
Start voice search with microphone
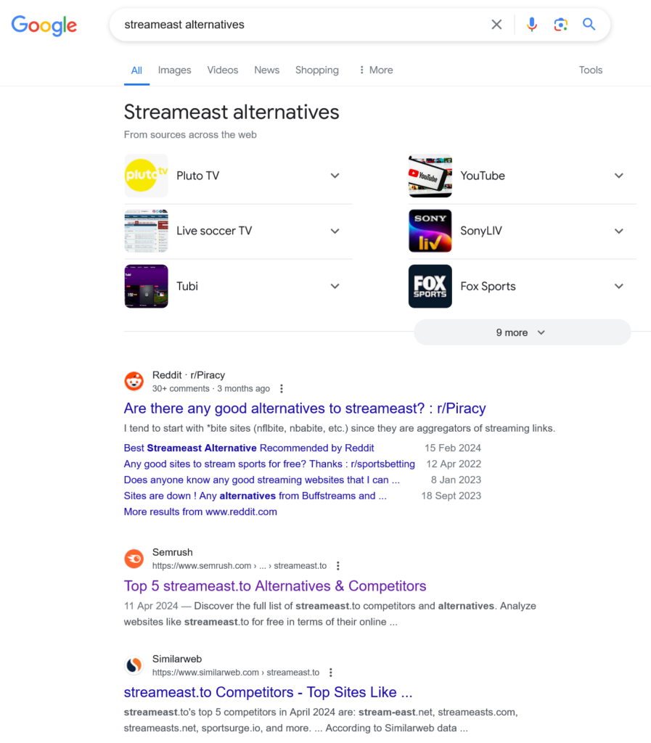point(532,25)
